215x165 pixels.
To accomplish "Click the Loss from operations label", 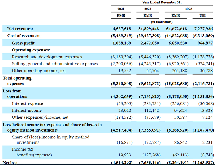I will pos(15,94).
